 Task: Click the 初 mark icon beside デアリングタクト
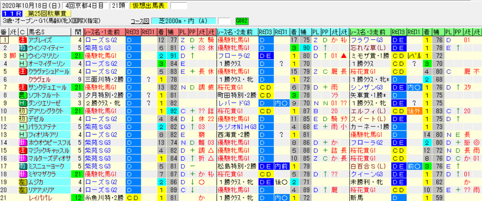tap(22, 111)
